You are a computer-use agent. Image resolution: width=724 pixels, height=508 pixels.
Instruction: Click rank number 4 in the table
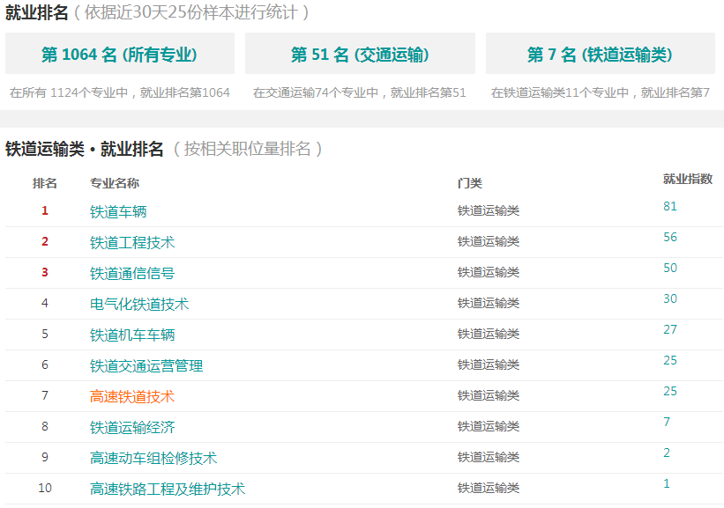pos(45,304)
